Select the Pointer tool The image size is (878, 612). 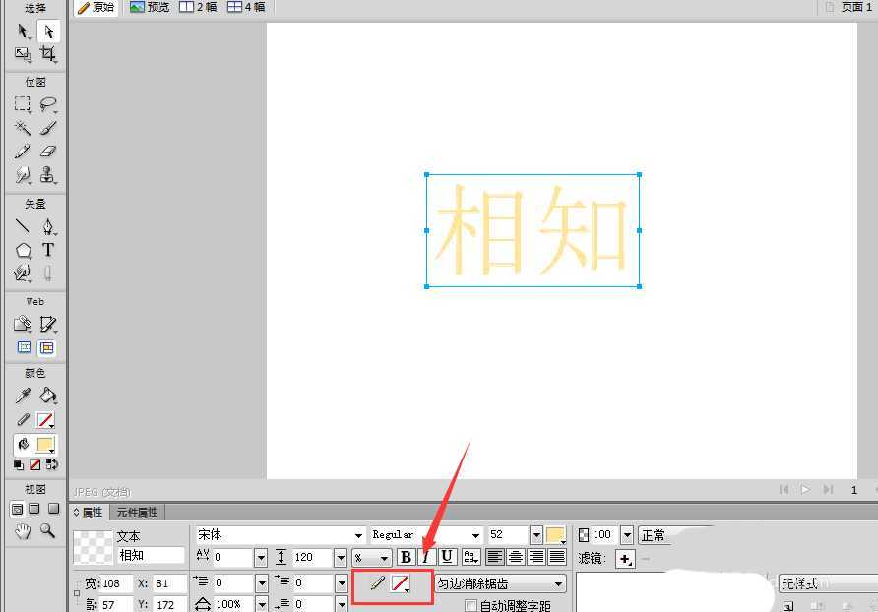click(24, 31)
